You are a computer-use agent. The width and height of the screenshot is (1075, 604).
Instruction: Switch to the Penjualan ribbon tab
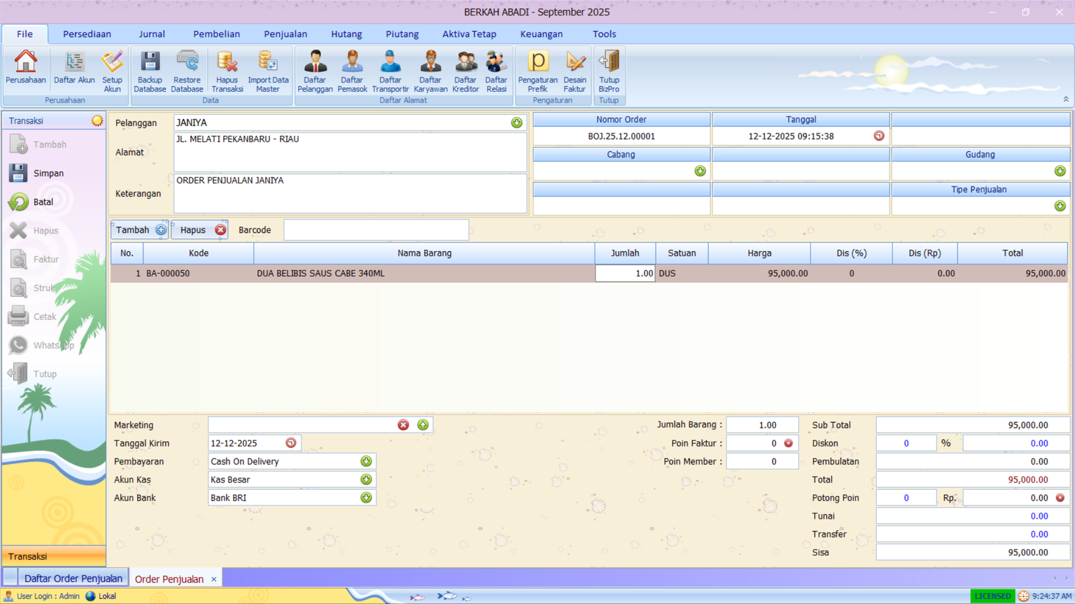(x=285, y=34)
